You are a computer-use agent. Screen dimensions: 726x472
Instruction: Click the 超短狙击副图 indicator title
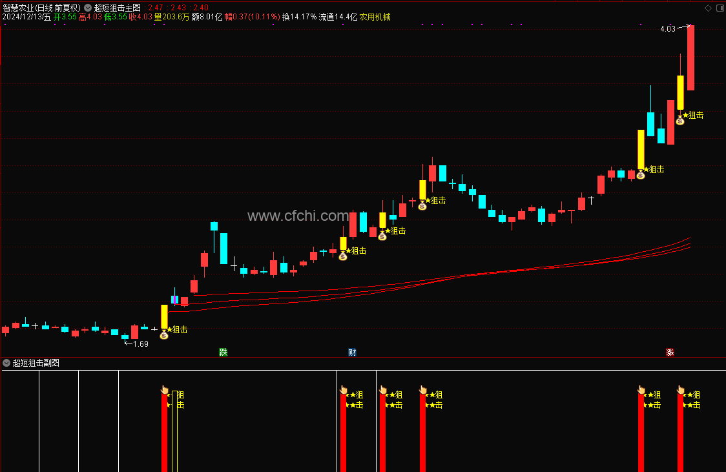point(36,363)
